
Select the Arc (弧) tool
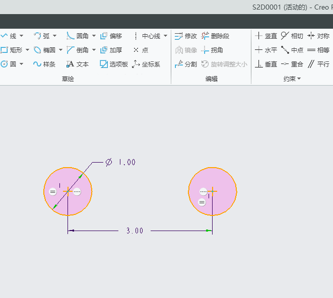42,36
